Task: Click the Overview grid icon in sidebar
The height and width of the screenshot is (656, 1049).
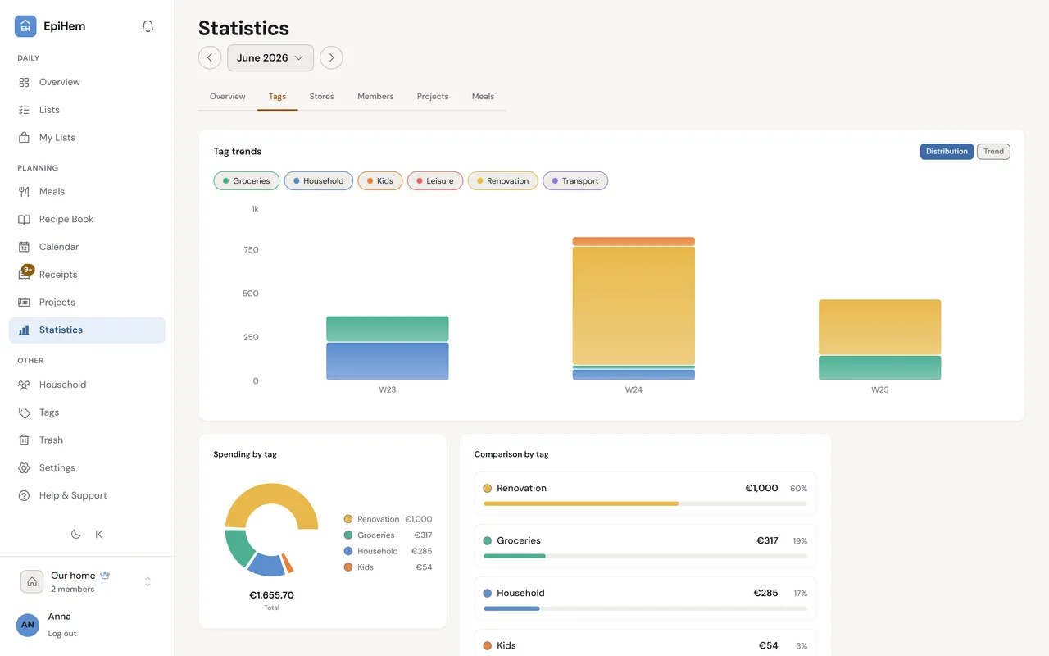Action: [24, 82]
